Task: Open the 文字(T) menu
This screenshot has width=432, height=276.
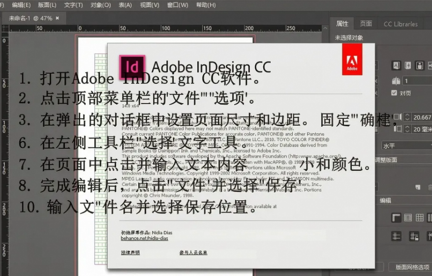Action: tap(73, 5)
